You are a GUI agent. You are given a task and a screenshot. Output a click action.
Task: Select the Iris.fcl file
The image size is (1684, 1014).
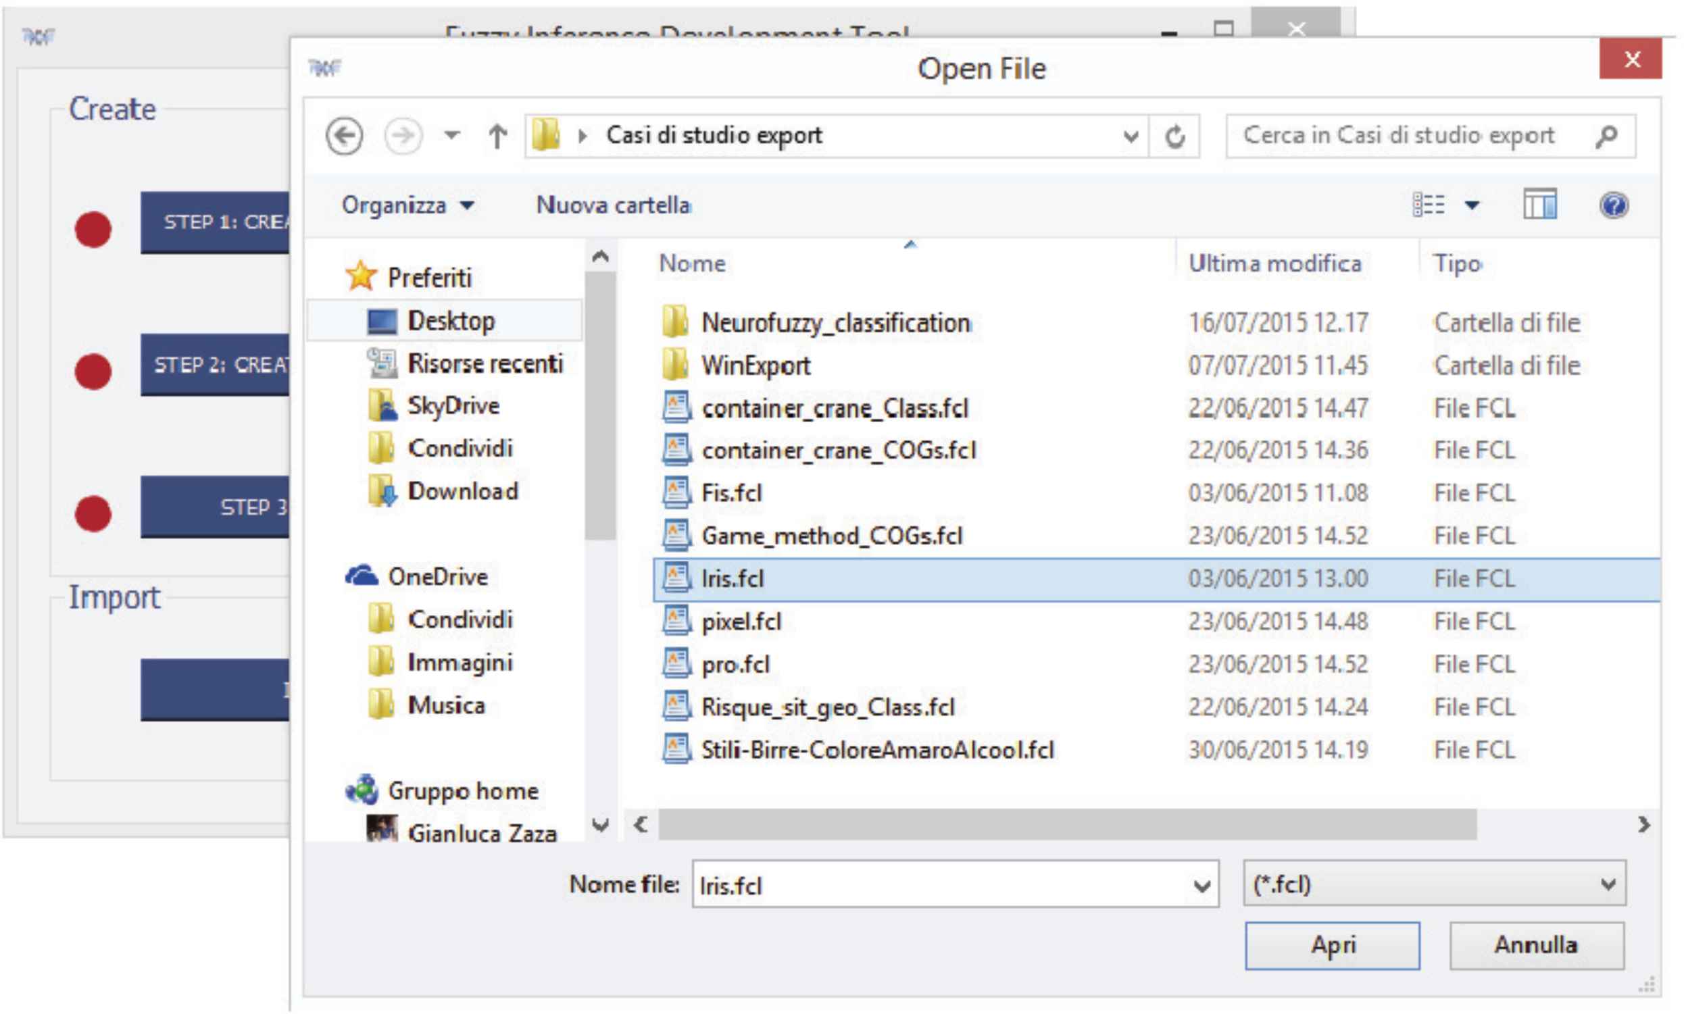(732, 579)
